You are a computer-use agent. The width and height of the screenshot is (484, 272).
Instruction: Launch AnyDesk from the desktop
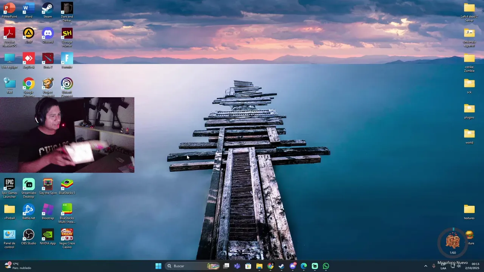(29, 61)
